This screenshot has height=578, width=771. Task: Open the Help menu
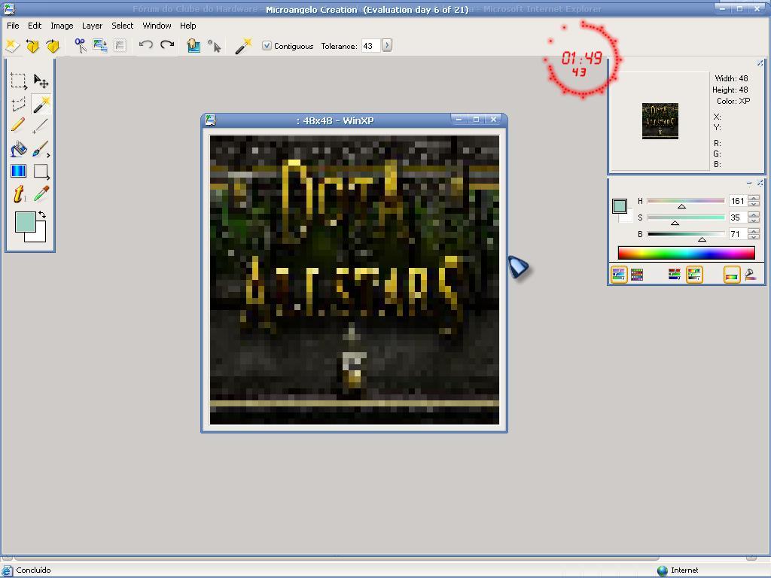point(187,26)
